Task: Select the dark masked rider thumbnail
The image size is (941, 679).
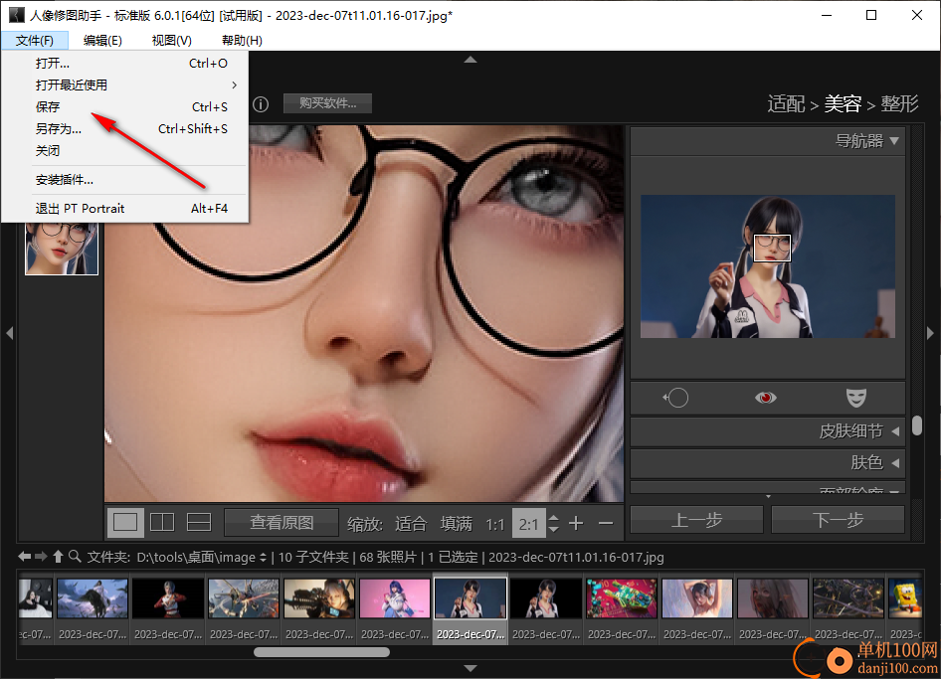Action: point(93,598)
